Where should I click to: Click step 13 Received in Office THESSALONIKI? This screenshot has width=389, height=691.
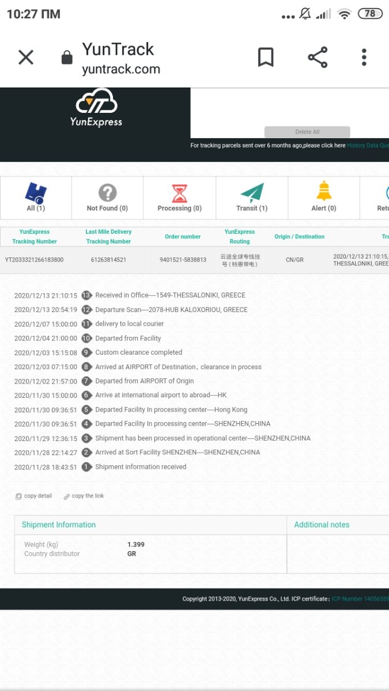[x=170, y=295]
